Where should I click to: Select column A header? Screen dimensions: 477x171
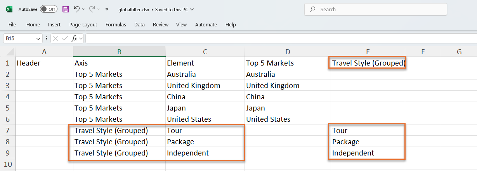[44, 52]
